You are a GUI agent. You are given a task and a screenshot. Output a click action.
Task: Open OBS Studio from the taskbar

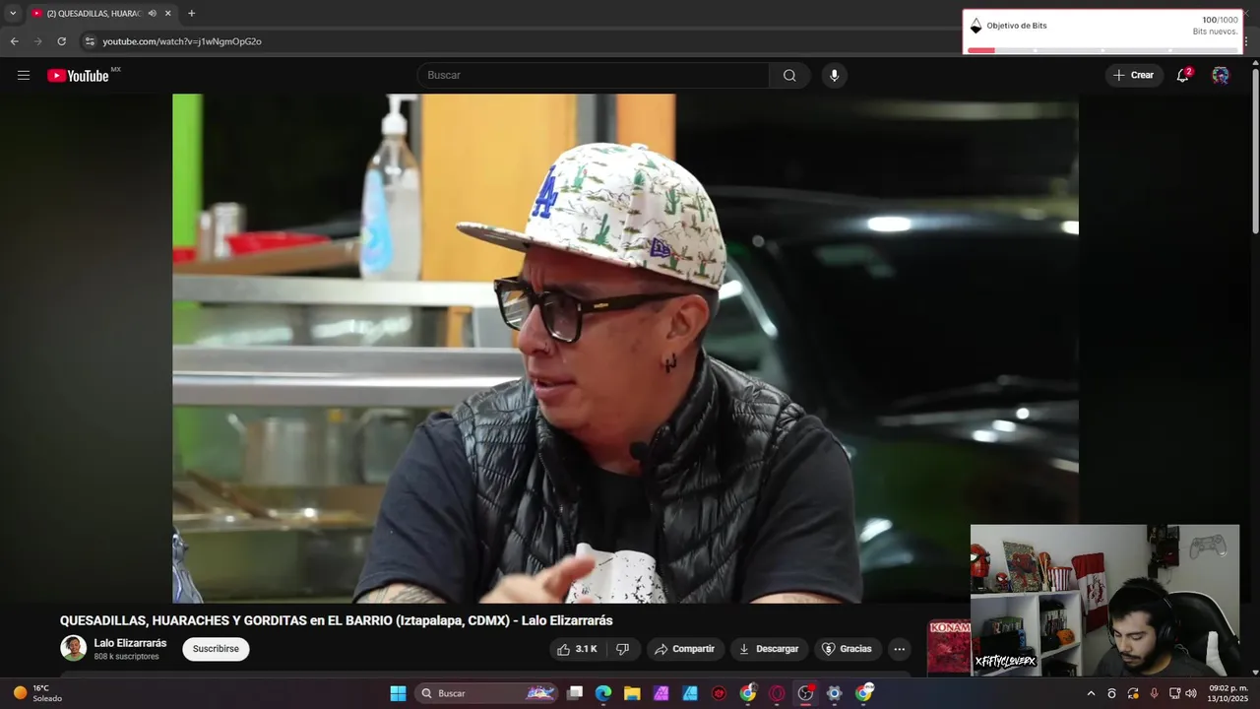[x=805, y=693]
